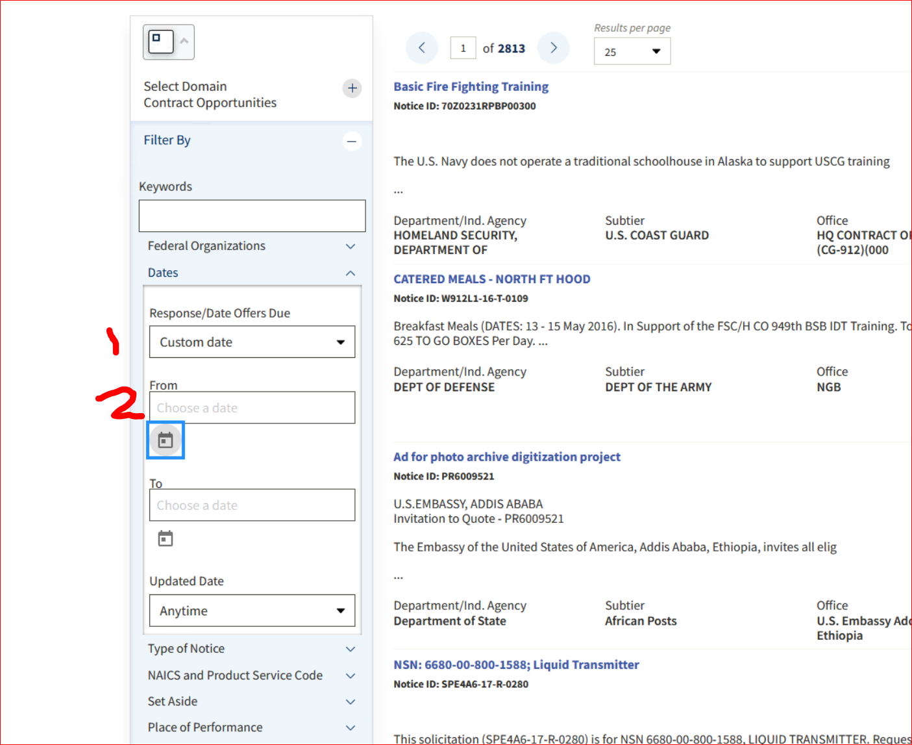Click total pages count 2813
912x745 pixels.
point(511,48)
